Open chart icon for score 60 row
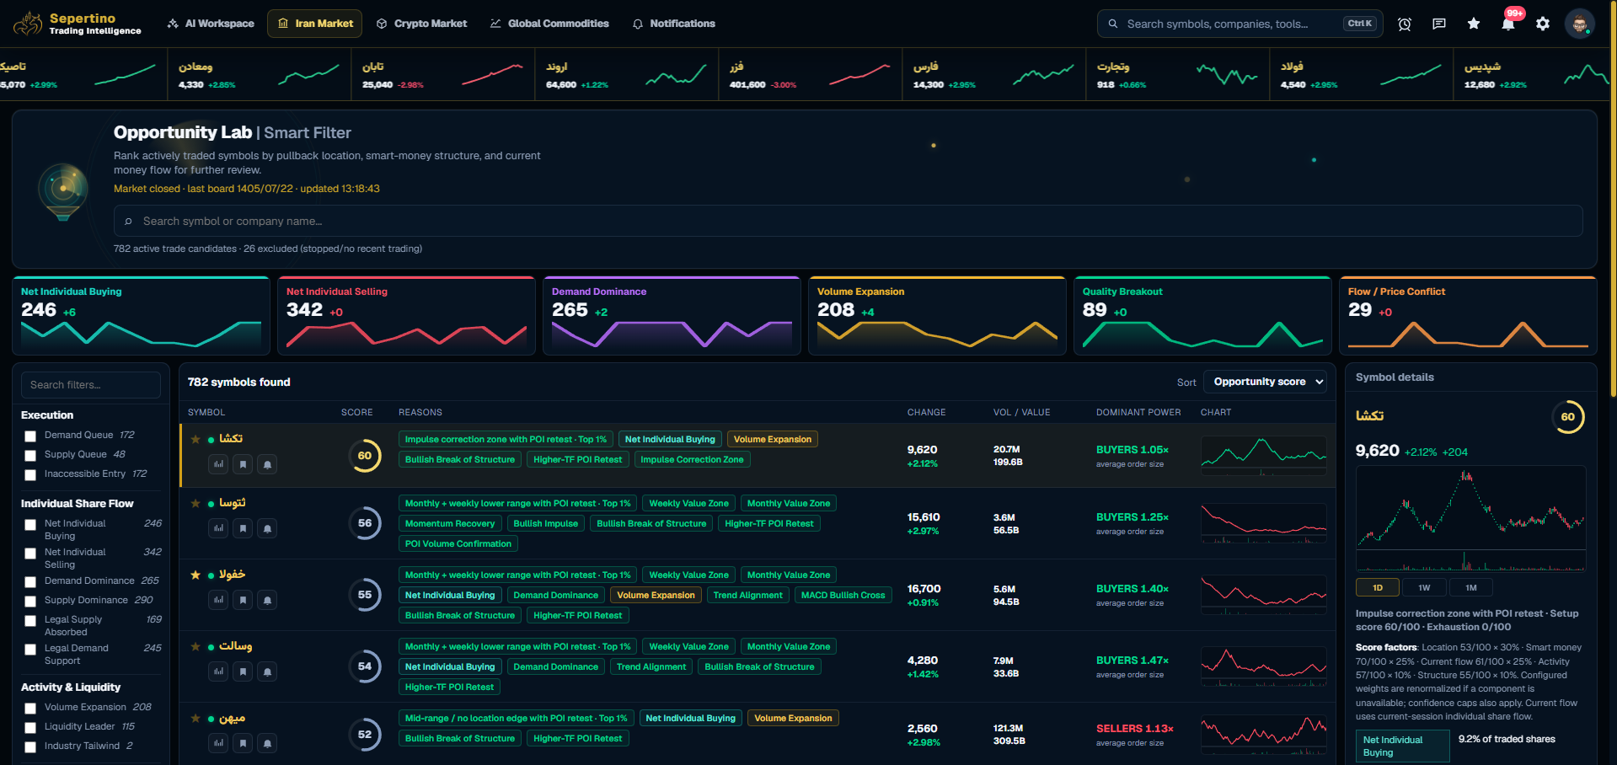Screen dimensions: 1617x765 pos(219,464)
